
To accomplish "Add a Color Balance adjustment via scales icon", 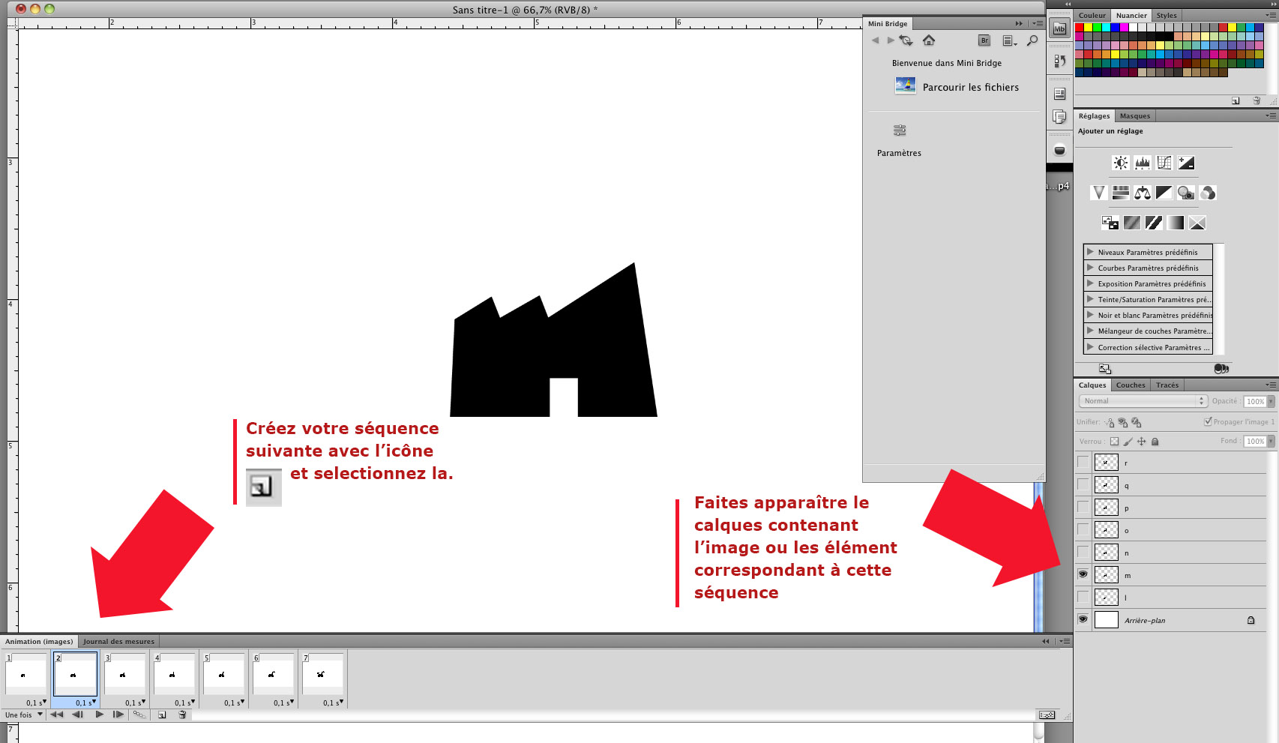I will pos(1142,193).
